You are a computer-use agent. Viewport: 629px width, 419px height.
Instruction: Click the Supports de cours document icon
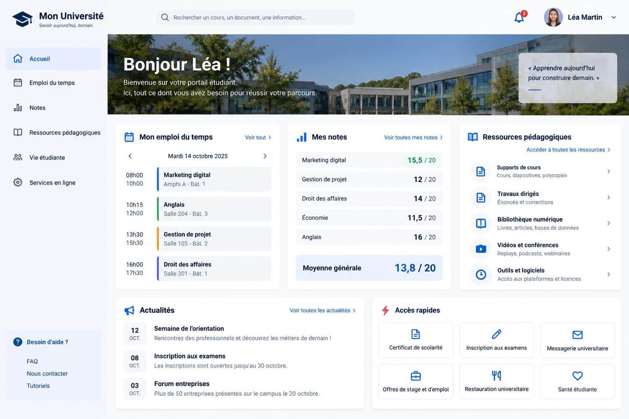[x=481, y=171]
